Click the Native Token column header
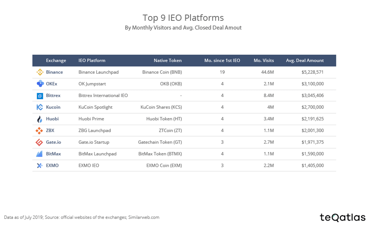 pos(168,61)
